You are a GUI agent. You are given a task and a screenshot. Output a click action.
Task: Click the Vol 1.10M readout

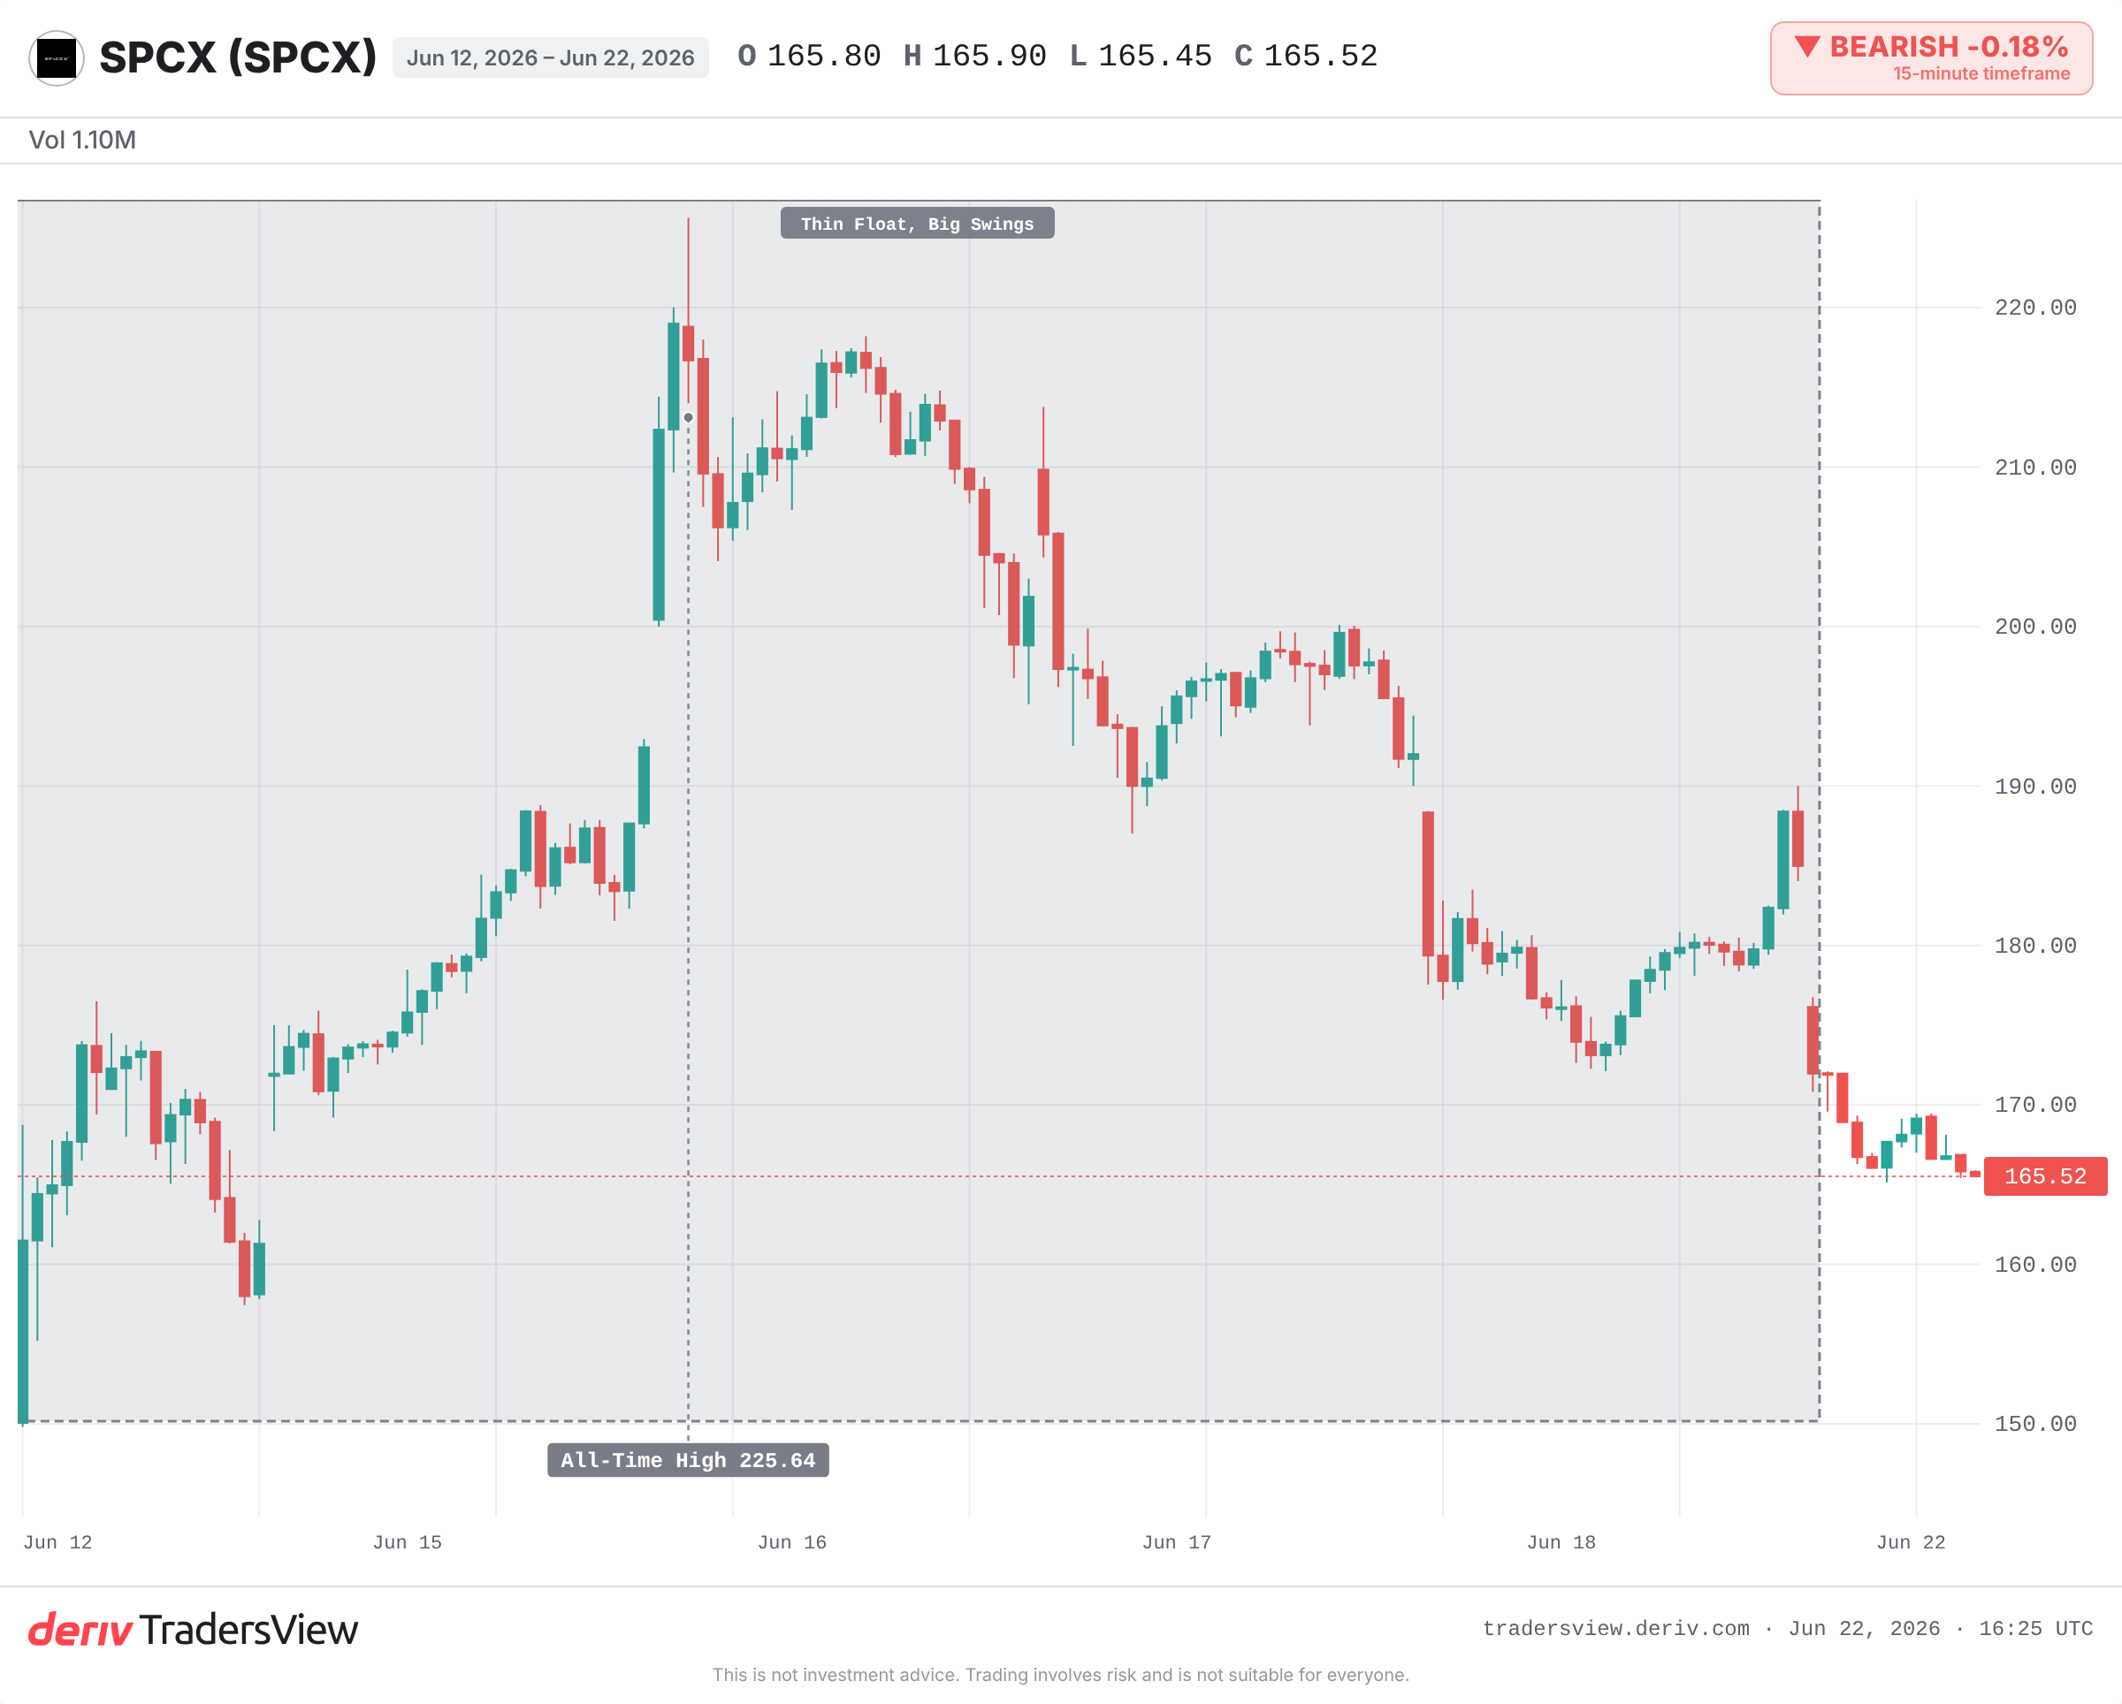click(x=83, y=140)
